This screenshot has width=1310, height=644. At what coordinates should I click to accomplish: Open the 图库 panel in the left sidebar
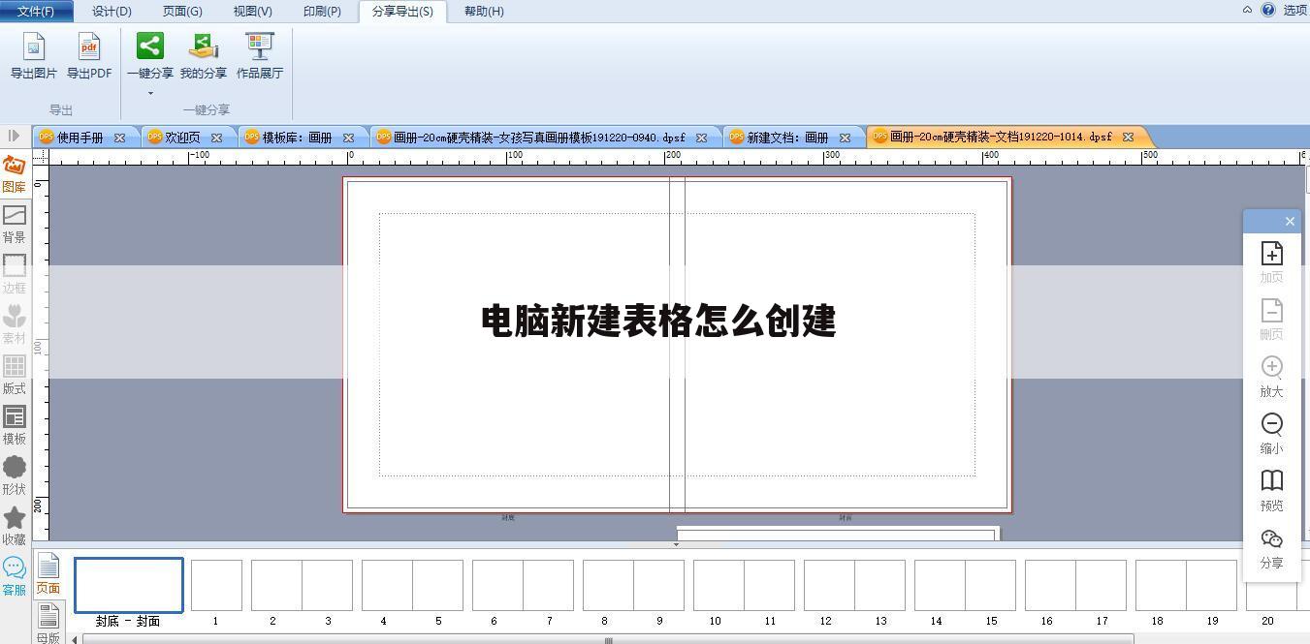[x=15, y=174]
